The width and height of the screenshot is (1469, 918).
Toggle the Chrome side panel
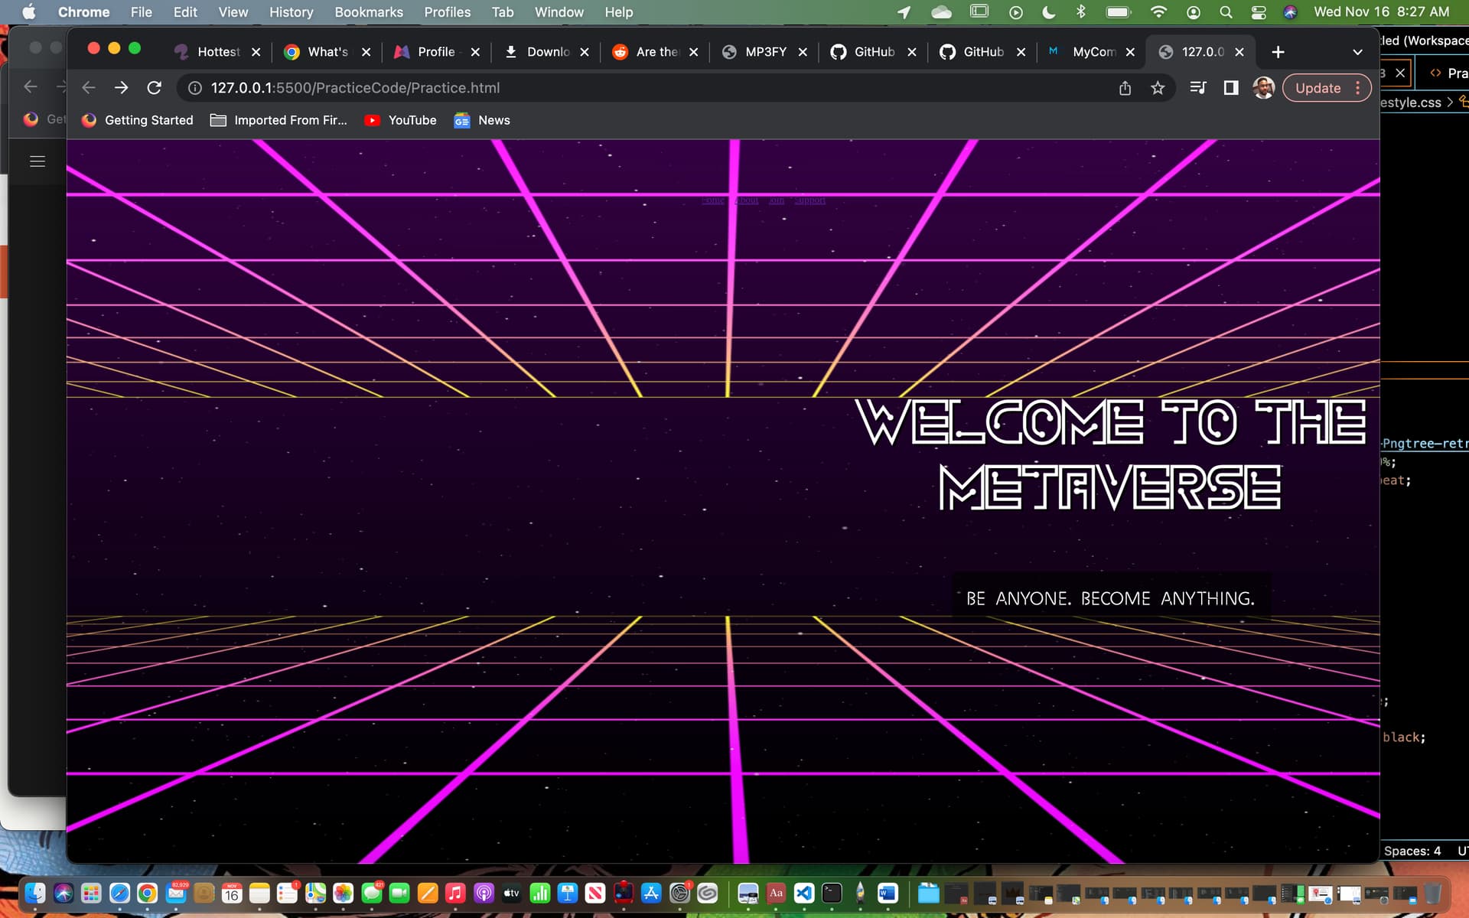click(x=1230, y=88)
